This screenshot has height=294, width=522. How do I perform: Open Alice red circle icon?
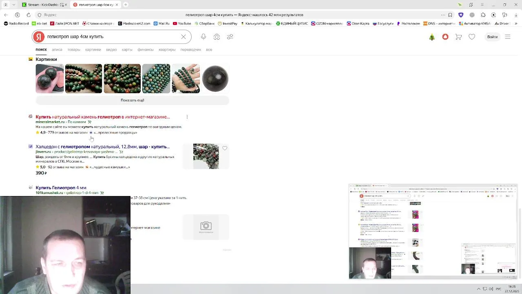[x=445, y=37]
